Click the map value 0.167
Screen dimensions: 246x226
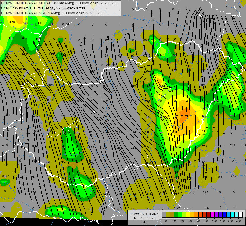coord(6,176)
